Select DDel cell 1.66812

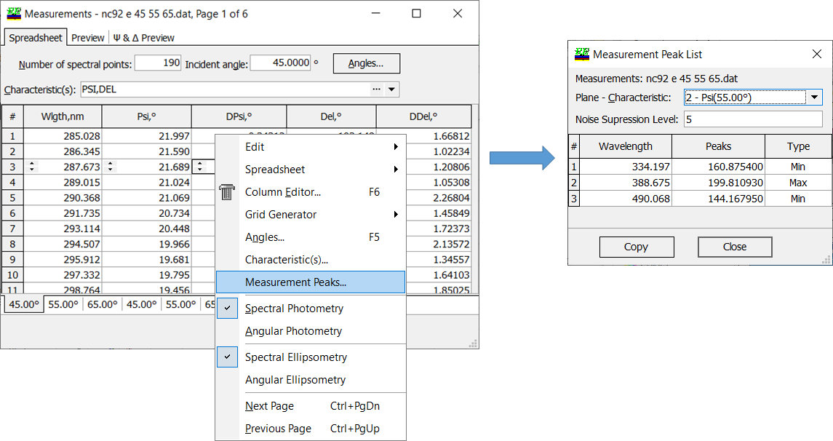(439, 136)
